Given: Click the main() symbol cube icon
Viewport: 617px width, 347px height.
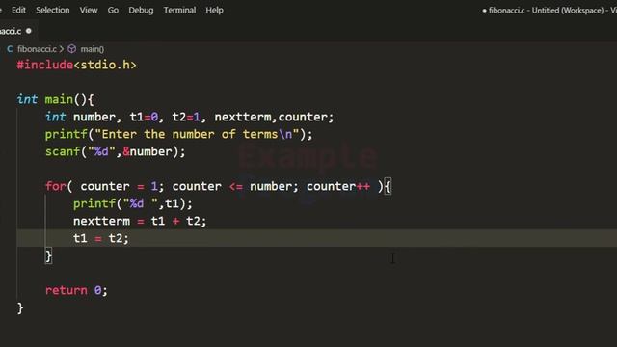Looking at the screenshot, I should [72, 49].
